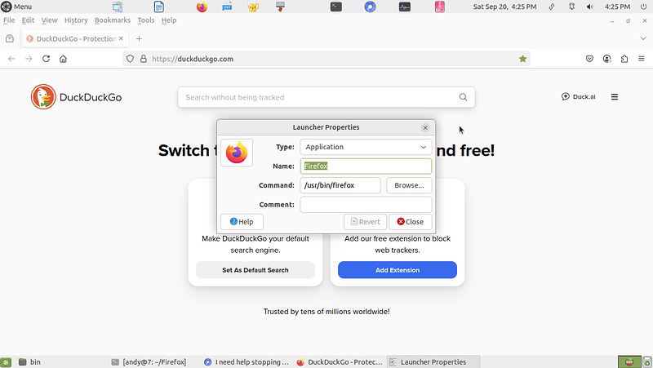Open Firefox History menu
This screenshot has height=368, width=653.
tap(76, 20)
